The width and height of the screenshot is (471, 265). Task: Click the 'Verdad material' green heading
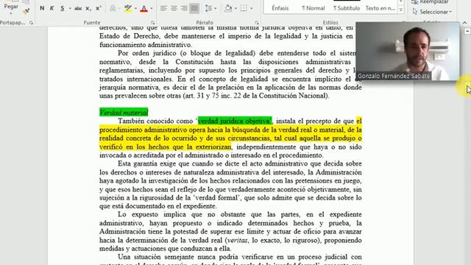[124, 113]
